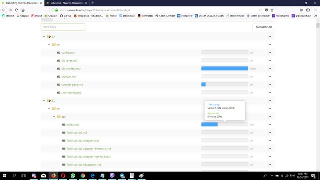Focus the Filter Files input box
The height and width of the screenshot is (180, 320).
click(63, 27)
